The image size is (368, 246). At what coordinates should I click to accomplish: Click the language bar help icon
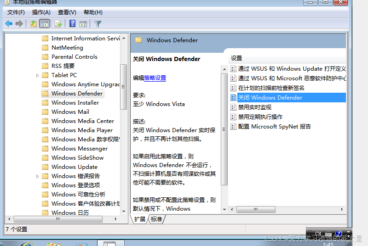pyautogui.click(x=339, y=233)
